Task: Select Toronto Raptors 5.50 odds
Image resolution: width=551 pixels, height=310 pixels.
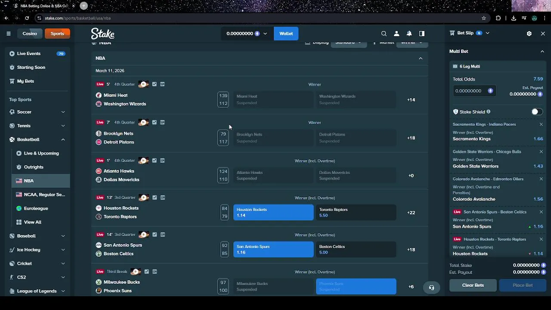Action: click(356, 213)
